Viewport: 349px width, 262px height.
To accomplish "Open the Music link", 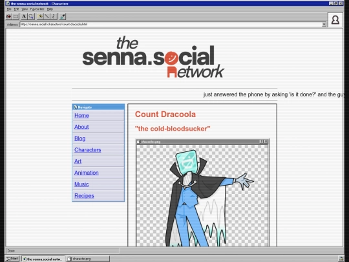I will (x=81, y=184).
